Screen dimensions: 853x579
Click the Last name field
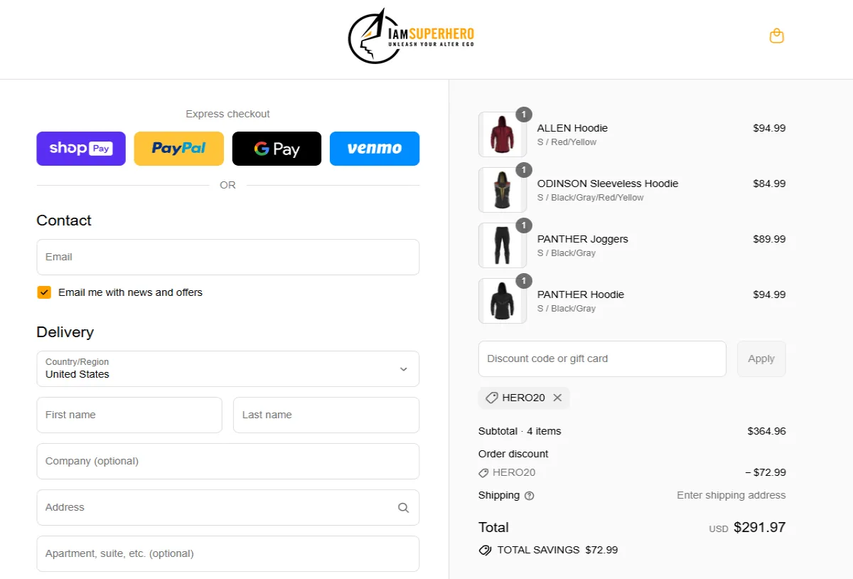tap(326, 415)
